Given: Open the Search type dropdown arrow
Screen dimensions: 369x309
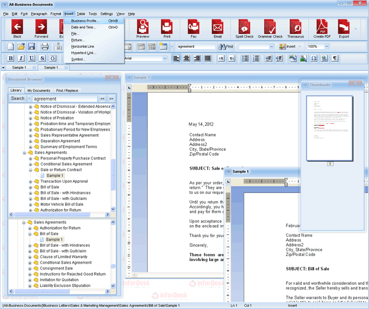Looking at the screenshot, I should [29, 99].
